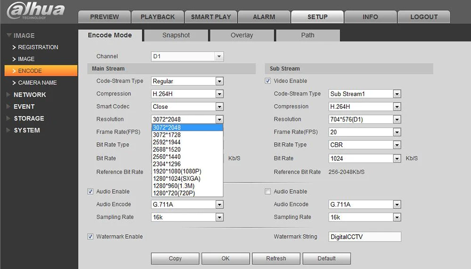Image resolution: width=471 pixels, height=269 pixels.
Task: Select 1920*1080(1080P) from resolution list
Action: point(177,171)
